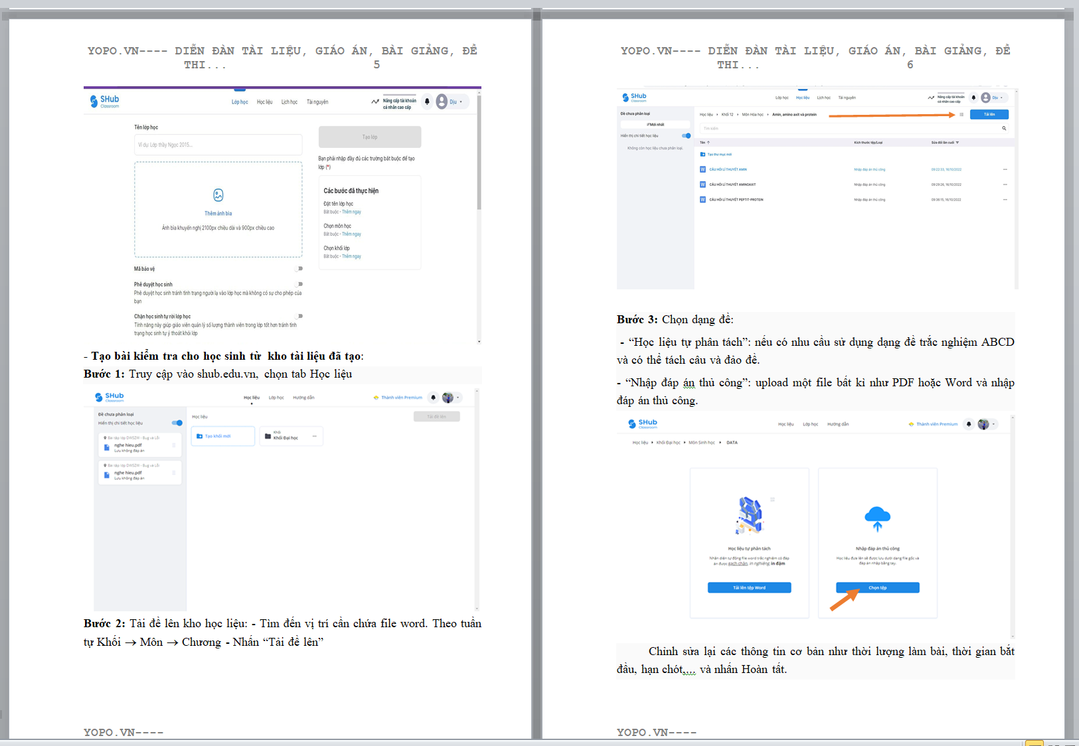The height and width of the screenshot is (746, 1079).
Task: Click the 'Tên lớp học' input field
Action: 218,145
